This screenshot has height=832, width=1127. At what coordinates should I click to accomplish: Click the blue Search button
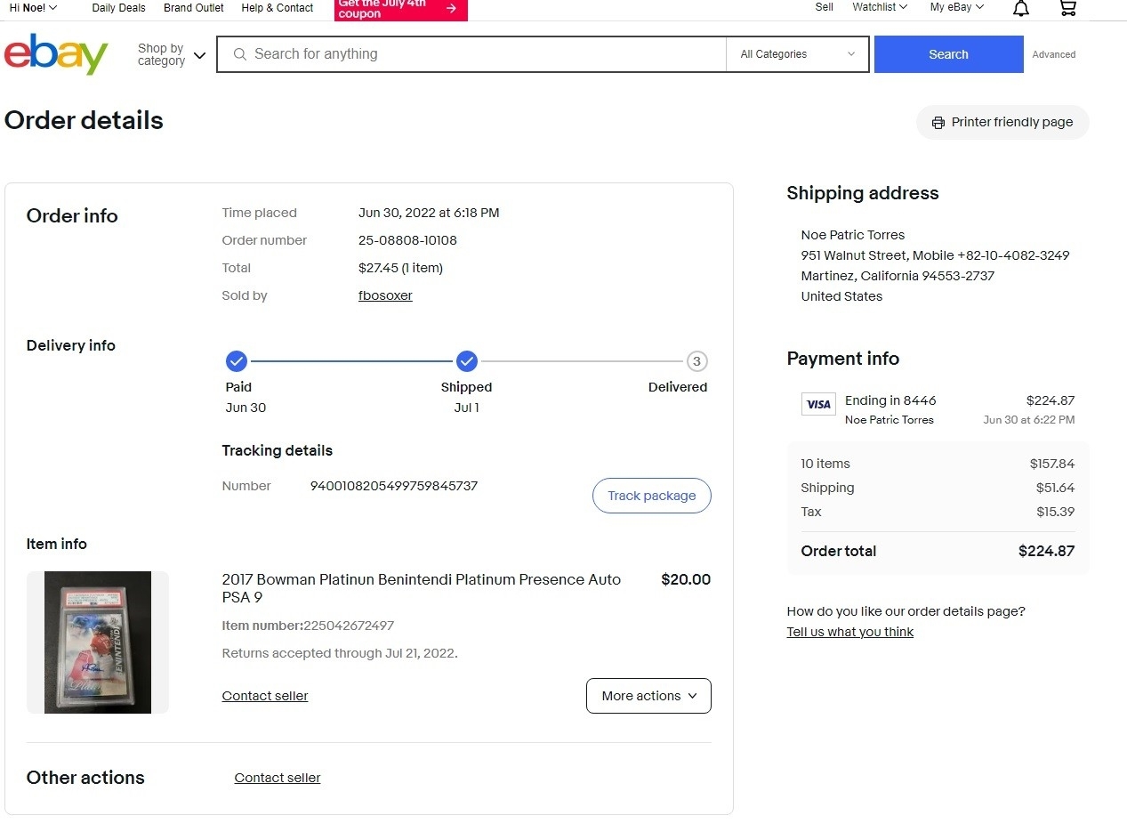pyautogui.click(x=948, y=54)
